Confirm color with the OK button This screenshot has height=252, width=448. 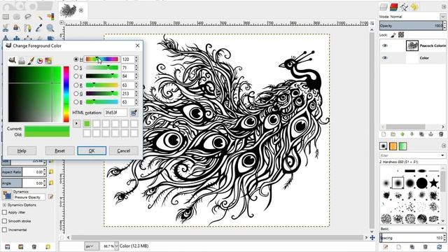(92, 150)
